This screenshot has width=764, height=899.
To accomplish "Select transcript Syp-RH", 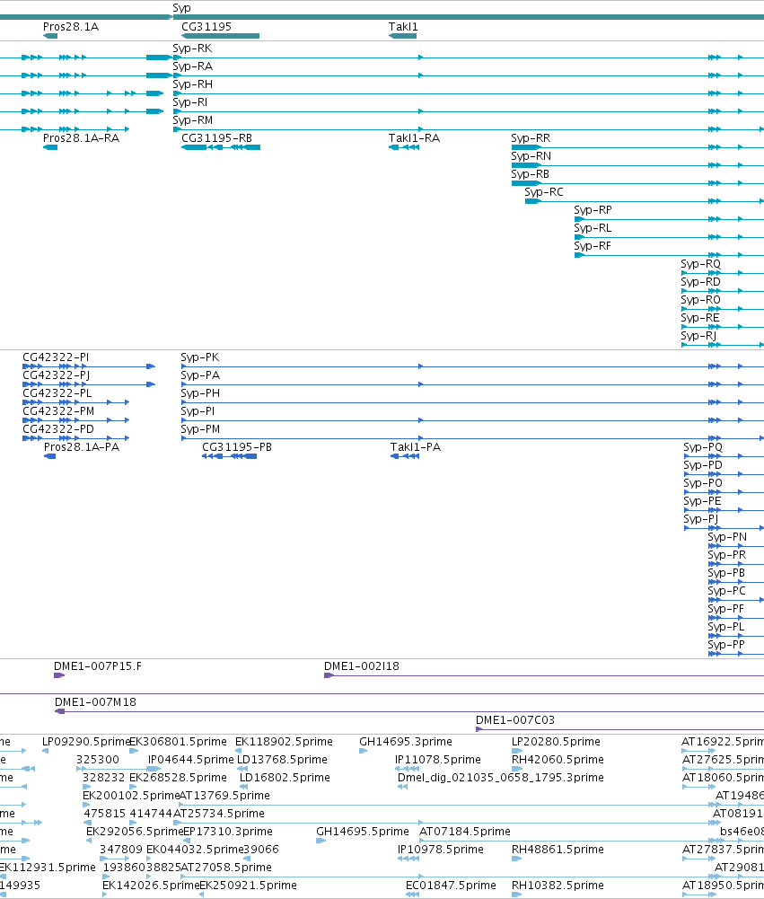I will pyautogui.click(x=193, y=84).
